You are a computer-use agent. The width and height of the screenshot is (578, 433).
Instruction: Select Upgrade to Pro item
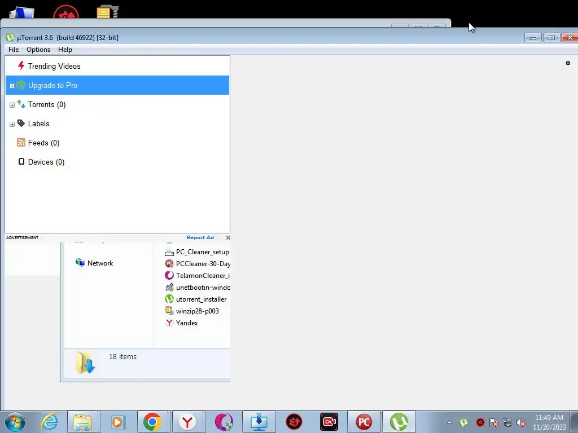point(117,85)
